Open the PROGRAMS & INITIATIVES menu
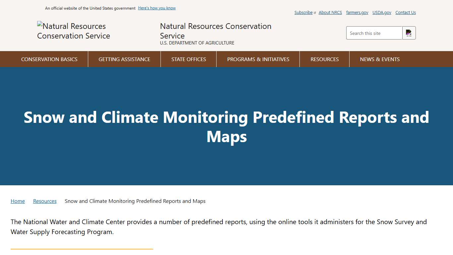453x255 pixels. pyautogui.click(x=258, y=59)
